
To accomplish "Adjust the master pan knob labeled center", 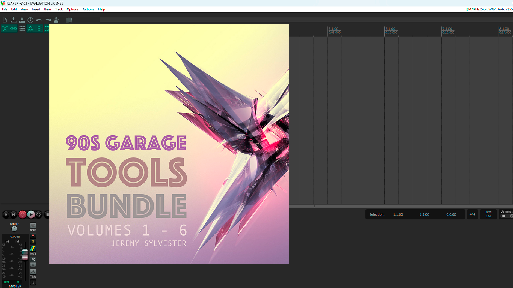I will [14, 229].
